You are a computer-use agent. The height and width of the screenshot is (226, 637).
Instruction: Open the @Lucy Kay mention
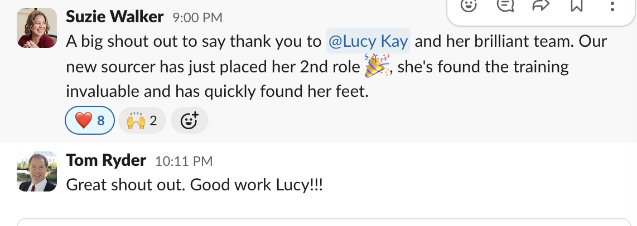click(368, 42)
